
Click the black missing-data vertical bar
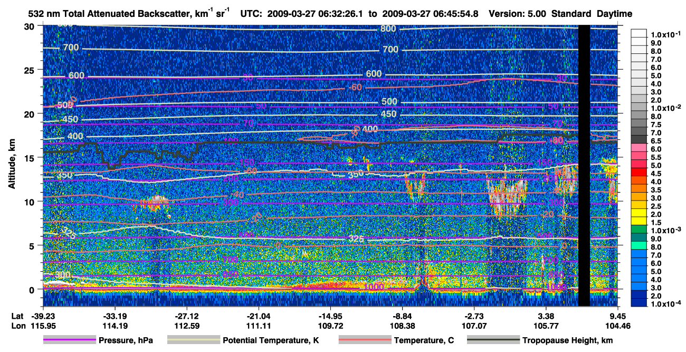tap(584, 165)
